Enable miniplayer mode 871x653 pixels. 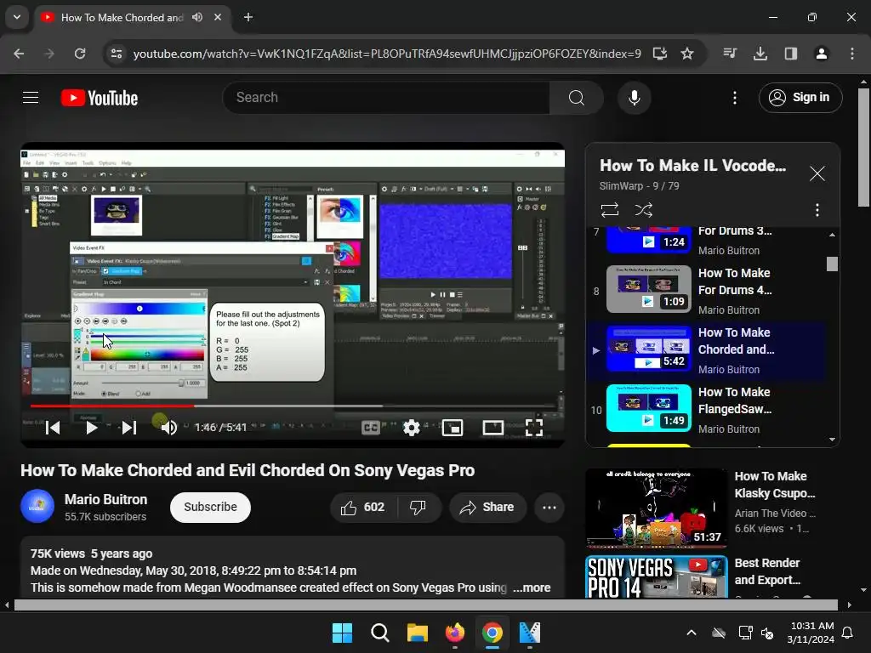[453, 428]
